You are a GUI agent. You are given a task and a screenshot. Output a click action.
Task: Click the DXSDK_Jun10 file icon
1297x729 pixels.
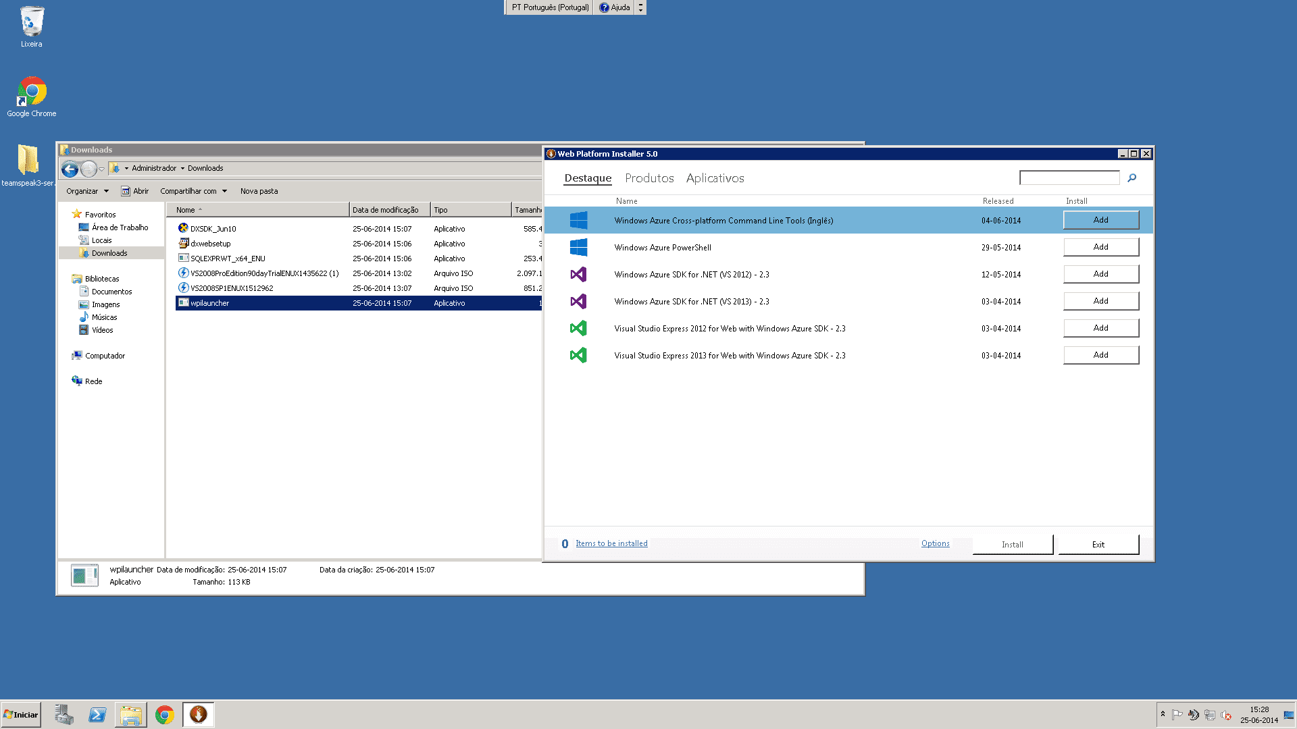183,228
